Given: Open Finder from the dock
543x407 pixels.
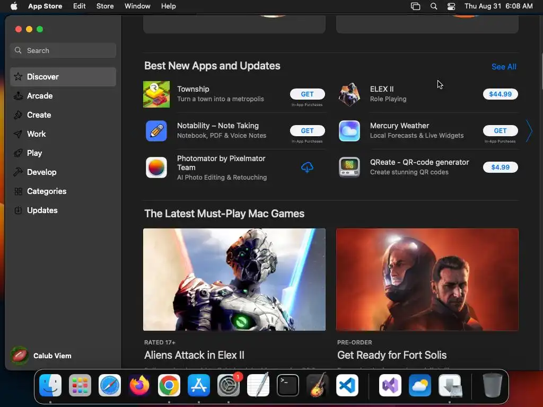Looking at the screenshot, I should pos(50,385).
